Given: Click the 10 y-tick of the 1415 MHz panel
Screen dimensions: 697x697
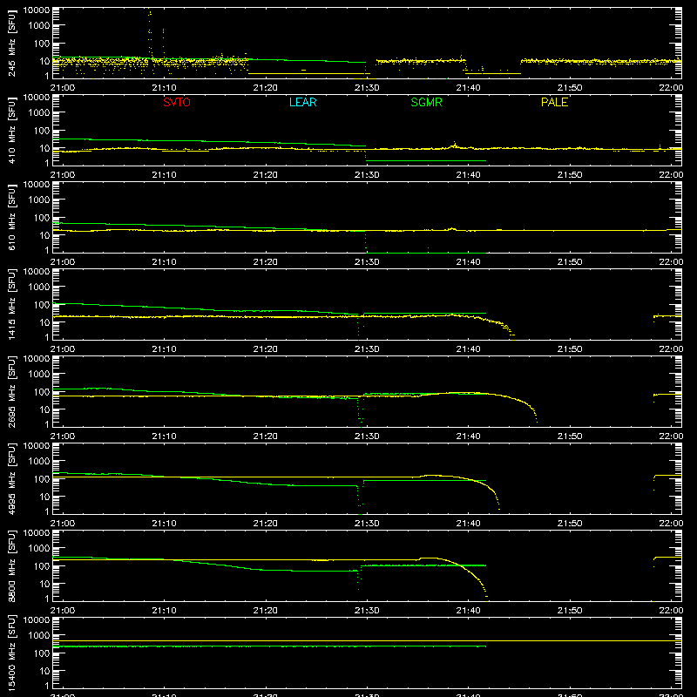Looking at the screenshot, I should pyautogui.click(x=44, y=322).
